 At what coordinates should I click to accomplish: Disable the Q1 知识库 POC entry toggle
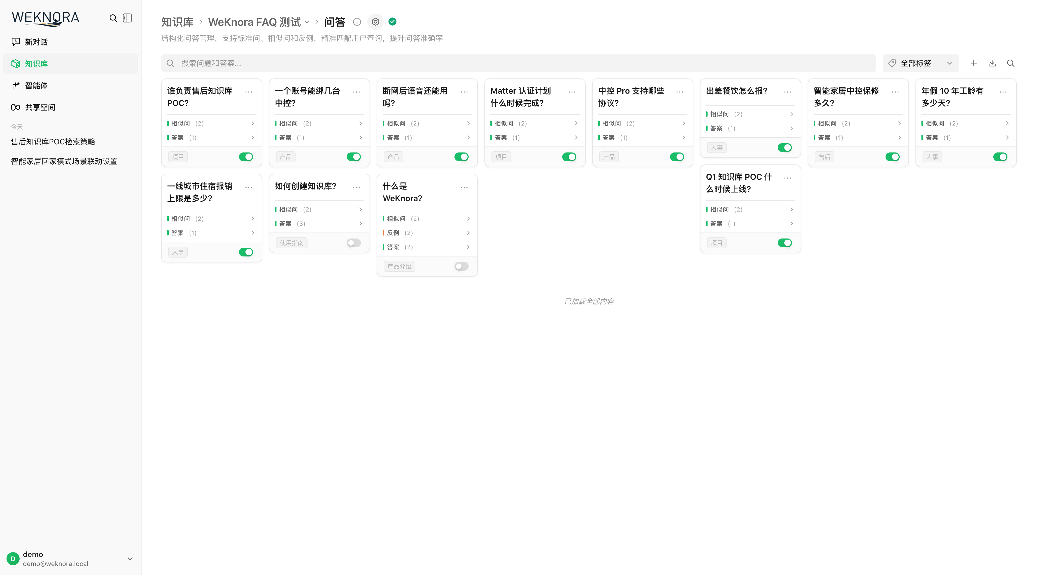tap(785, 243)
